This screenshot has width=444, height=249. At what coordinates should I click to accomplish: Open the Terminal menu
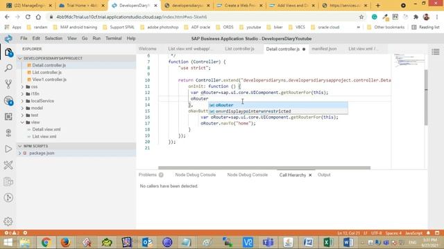tap(114, 39)
